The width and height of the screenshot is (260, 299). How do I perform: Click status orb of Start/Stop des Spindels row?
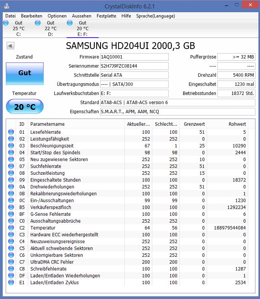[11, 153]
